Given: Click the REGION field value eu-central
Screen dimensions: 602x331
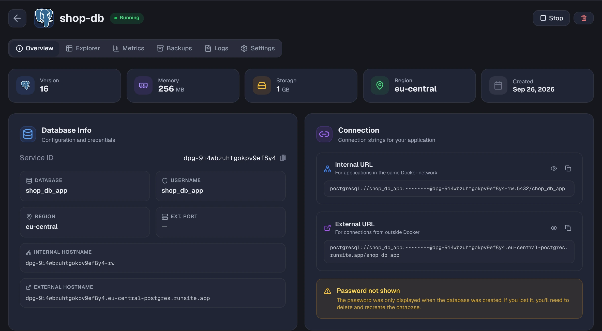Looking at the screenshot, I should click(x=42, y=227).
